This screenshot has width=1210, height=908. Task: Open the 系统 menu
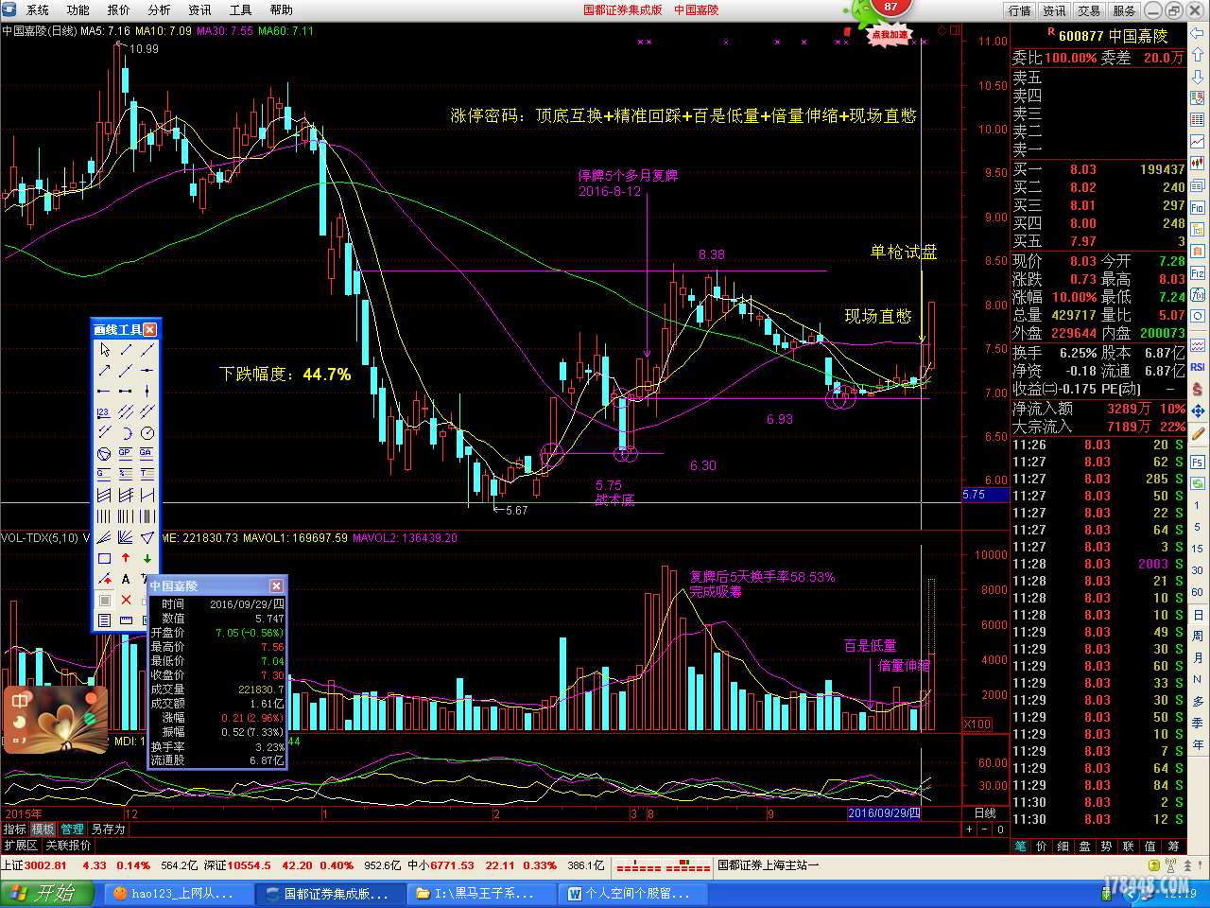tap(38, 9)
